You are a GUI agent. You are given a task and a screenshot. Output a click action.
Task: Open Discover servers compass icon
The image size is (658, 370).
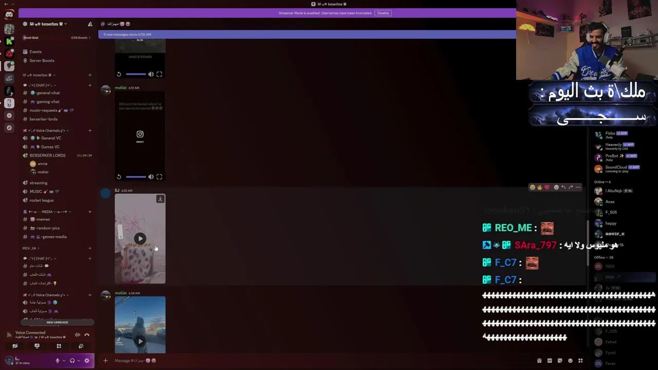click(x=9, y=127)
